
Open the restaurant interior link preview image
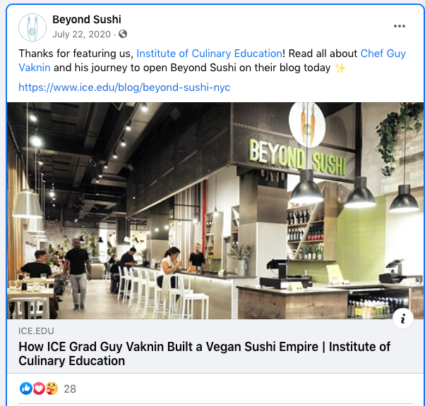point(215,211)
